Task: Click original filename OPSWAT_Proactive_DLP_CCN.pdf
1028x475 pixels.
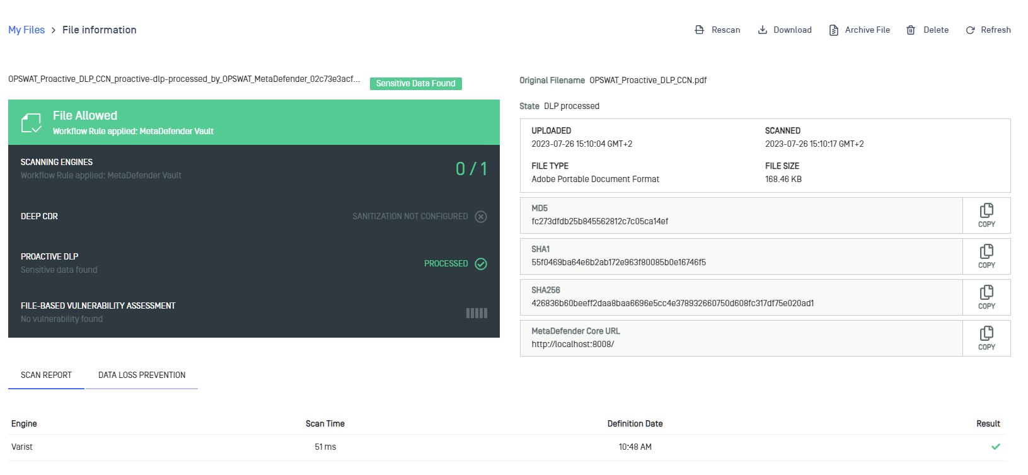Action: pyautogui.click(x=648, y=80)
